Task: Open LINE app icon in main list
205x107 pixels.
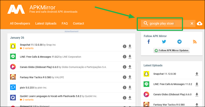Action: pyautogui.click(x=13, y=56)
